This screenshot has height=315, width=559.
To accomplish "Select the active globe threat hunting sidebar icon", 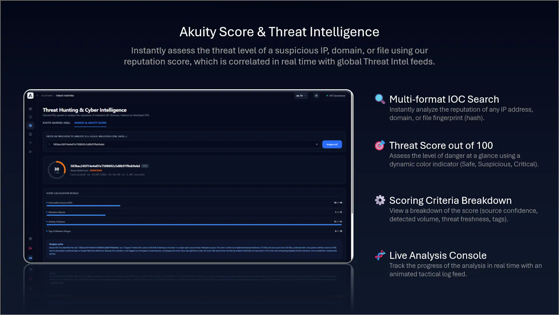I will click(30, 126).
